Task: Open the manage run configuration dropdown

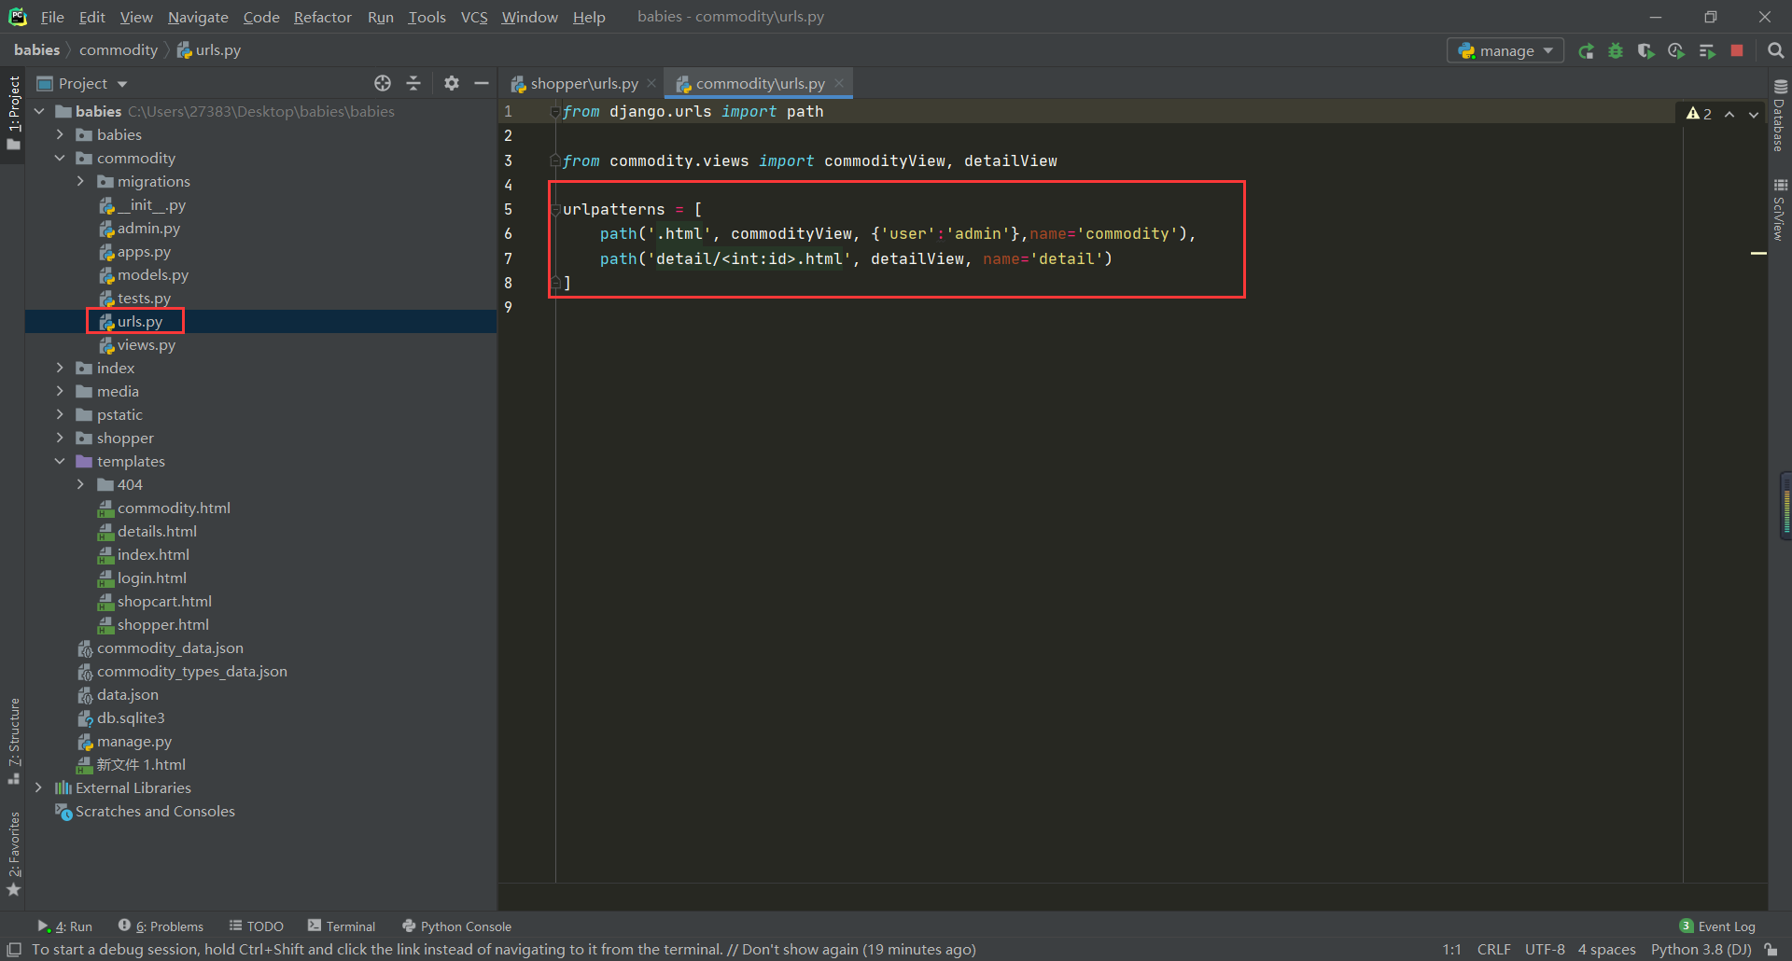Action: [1505, 50]
